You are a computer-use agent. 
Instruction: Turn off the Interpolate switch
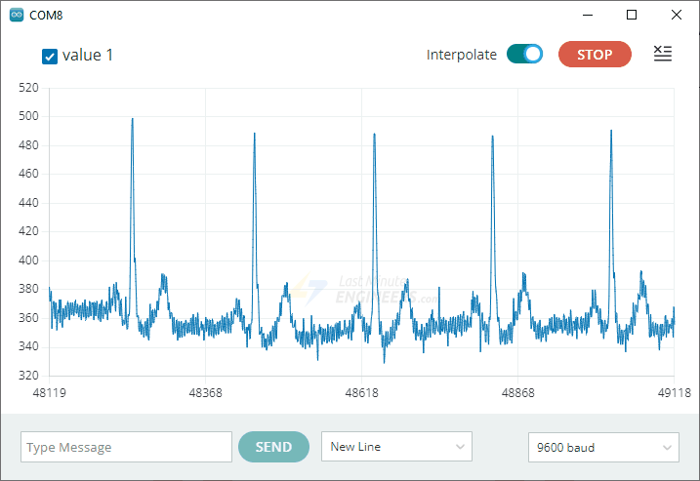coord(524,55)
